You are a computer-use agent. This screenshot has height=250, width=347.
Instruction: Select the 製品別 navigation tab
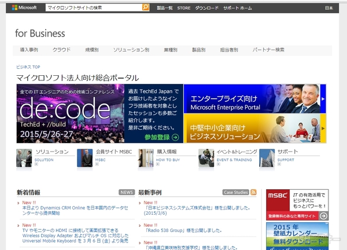[199, 50]
